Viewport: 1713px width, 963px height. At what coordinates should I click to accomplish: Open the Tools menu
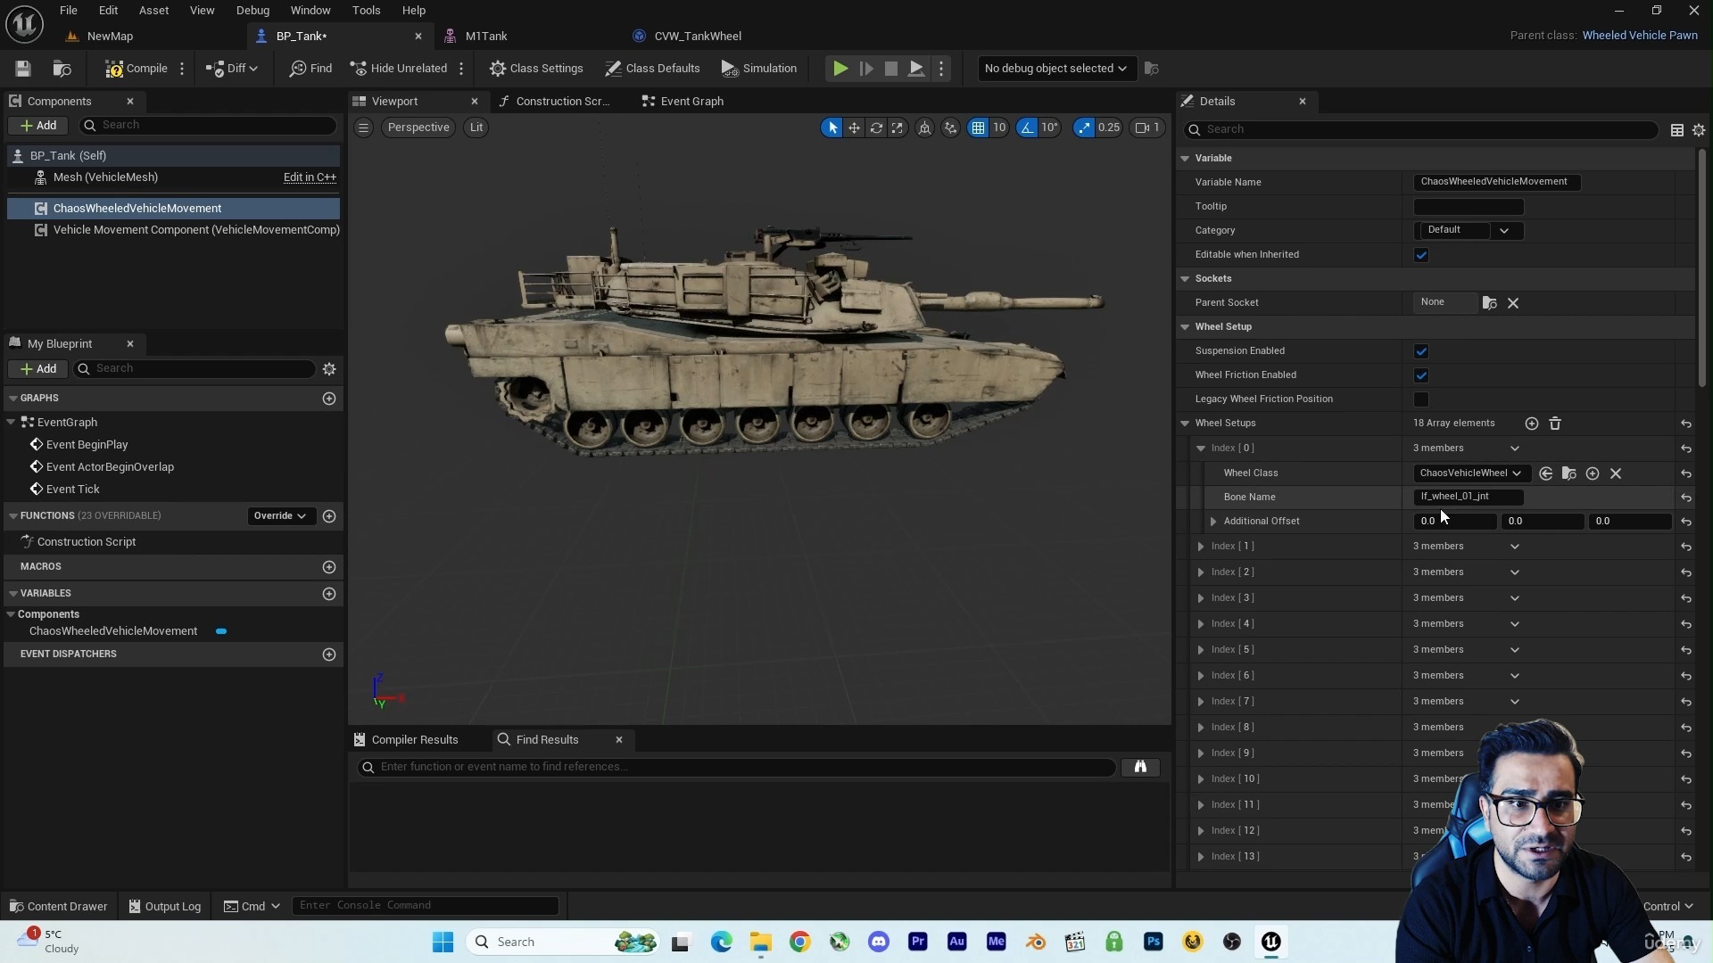366,11
